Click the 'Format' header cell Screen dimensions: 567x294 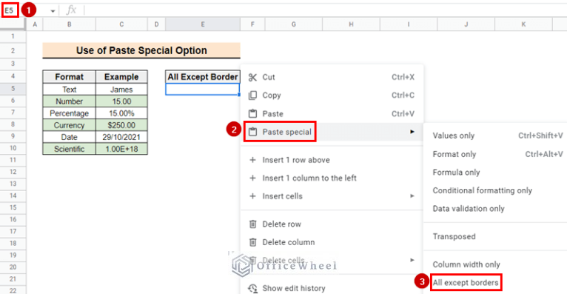point(69,77)
